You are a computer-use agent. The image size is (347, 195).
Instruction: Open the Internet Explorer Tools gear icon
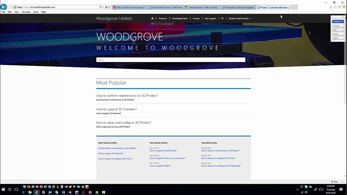[x=340, y=7]
